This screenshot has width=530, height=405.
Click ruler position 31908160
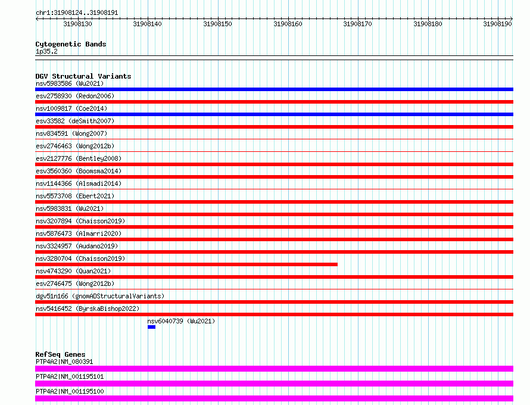click(x=288, y=24)
